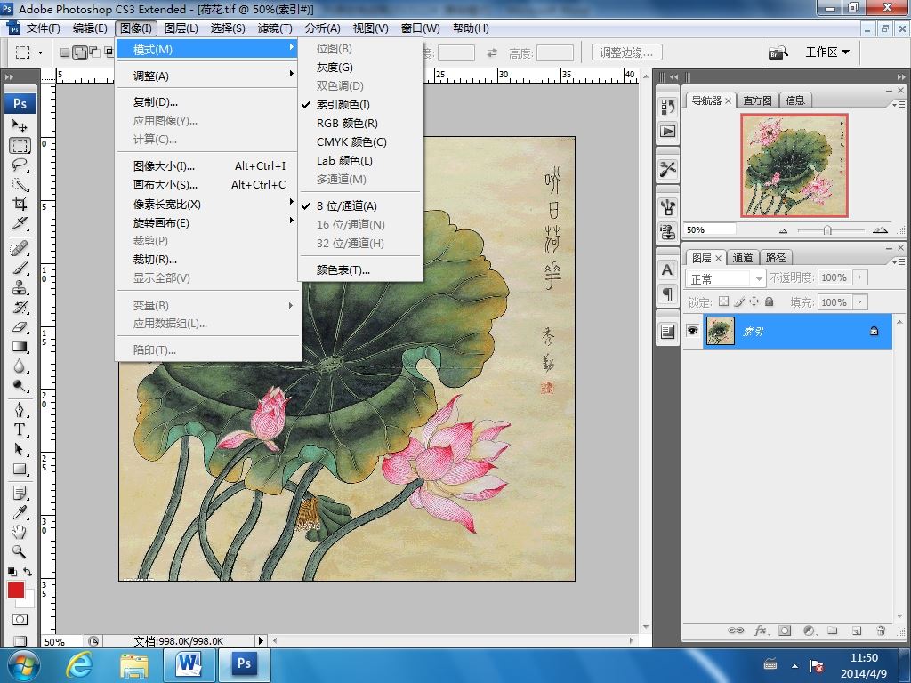Open the status bar info arrow
The image size is (911, 683).
pyautogui.click(x=261, y=640)
